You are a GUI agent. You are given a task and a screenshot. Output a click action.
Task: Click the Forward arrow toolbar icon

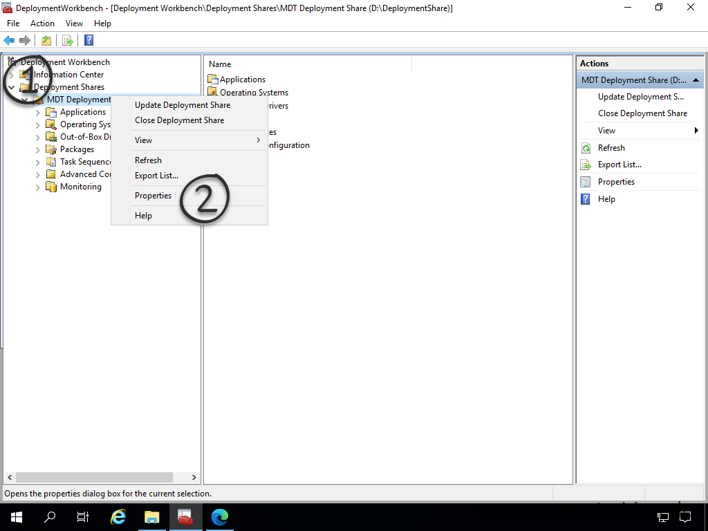coord(25,41)
